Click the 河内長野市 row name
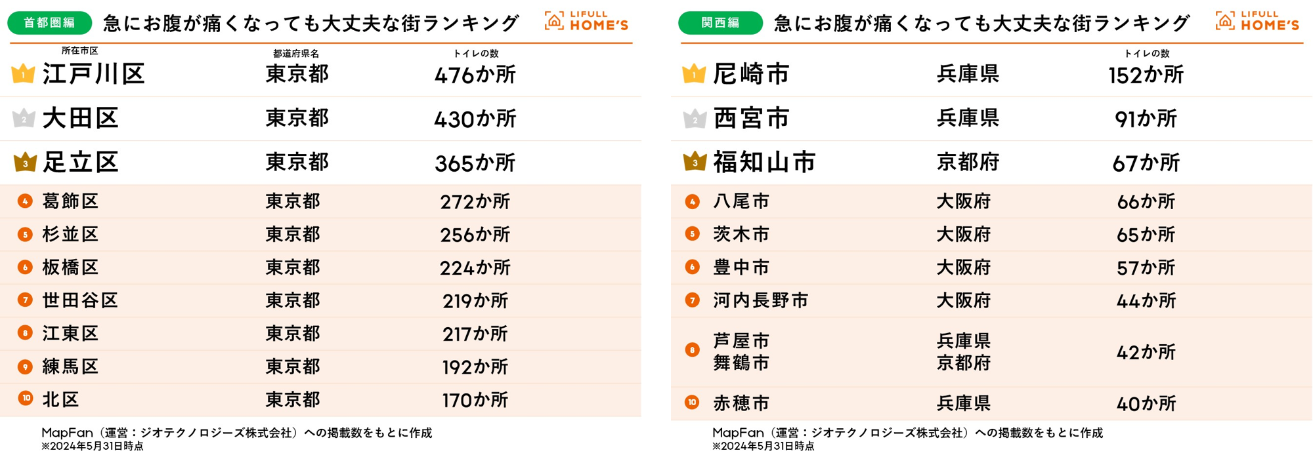 (x=760, y=300)
